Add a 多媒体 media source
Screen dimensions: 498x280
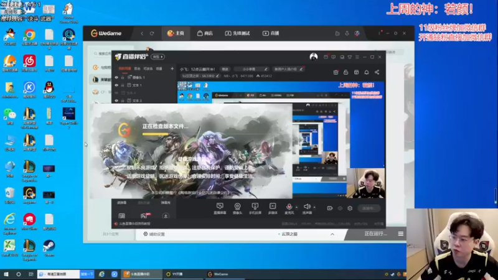[273, 208]
